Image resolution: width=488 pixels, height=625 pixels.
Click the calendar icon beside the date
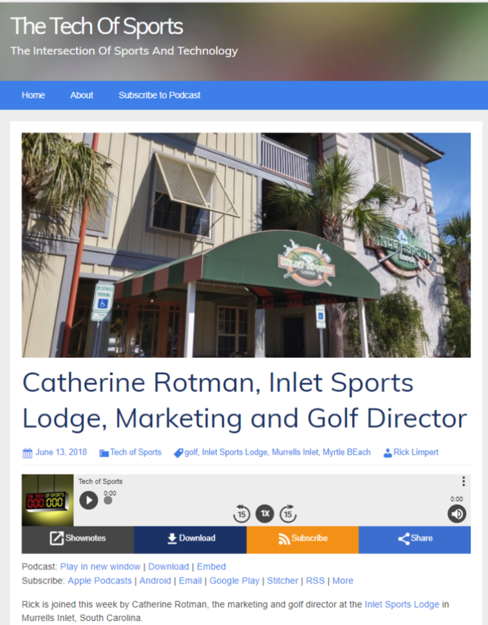pos(28,452)
